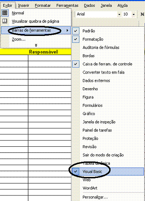Toggle the Visual Basic toolbar
Viewport: 145px width, 201px height.
pyautogui.click(x=108, y=171)
